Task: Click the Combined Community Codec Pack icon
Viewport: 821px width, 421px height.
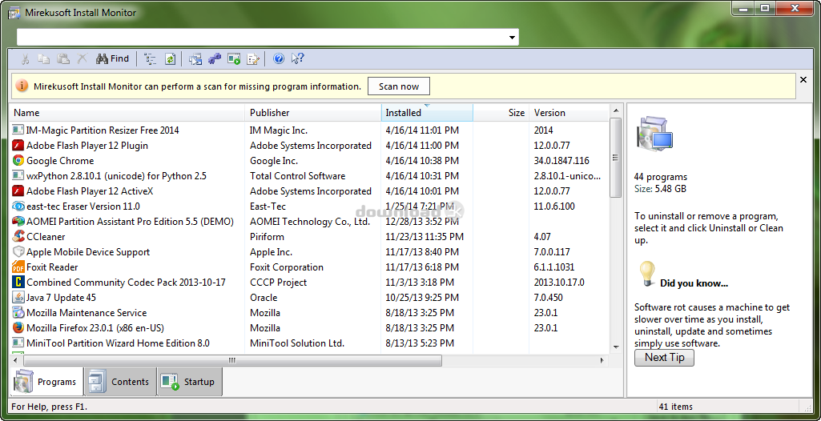Action: coord(18,283)
